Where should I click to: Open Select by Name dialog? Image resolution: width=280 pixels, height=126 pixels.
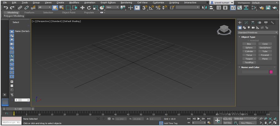[x=62, y=7]
